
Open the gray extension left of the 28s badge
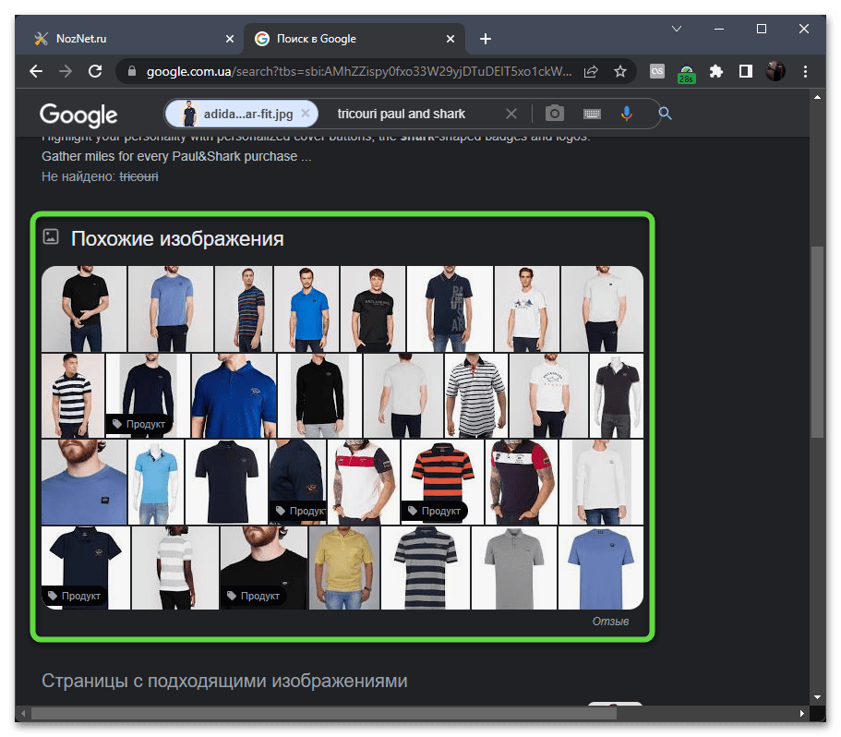(657, 71)
